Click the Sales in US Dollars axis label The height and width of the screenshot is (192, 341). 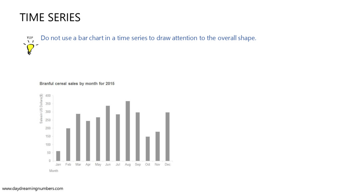pyautogui.click(x=41, y=109)
